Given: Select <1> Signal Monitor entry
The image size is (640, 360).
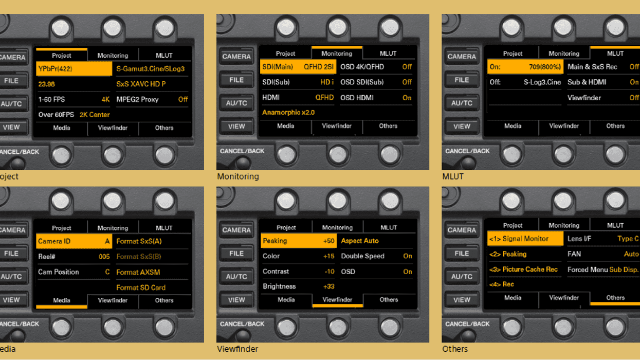Looking at the screenshot, I should (x=525, y=239).
